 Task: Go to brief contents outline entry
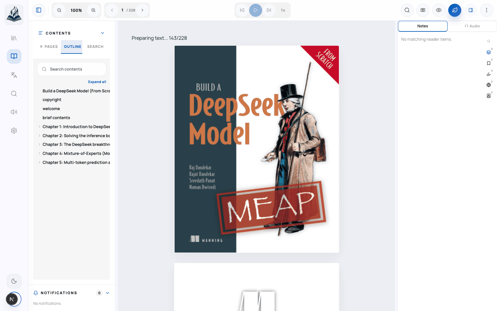(x=56, y=118)
